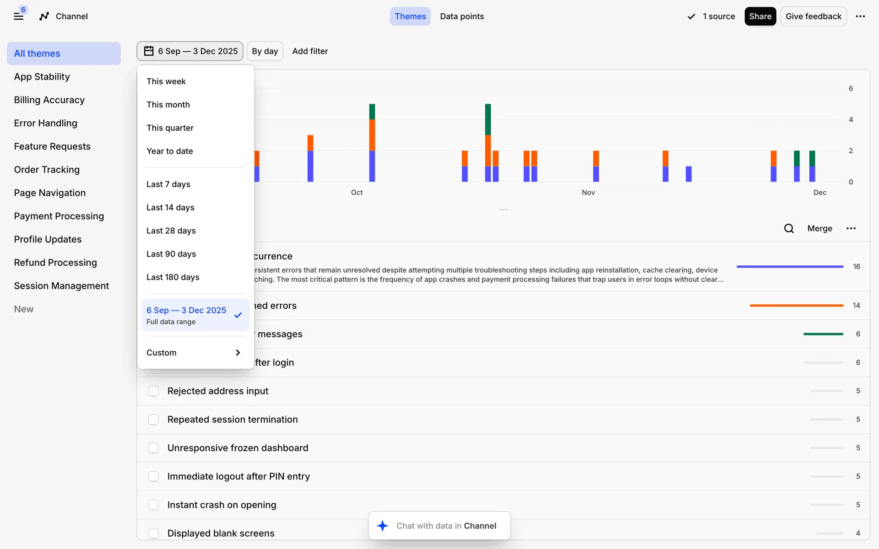This screenshot has width=879, height=549.
Task: Click the Channel logo icon
Action: [x=44, y=16]
